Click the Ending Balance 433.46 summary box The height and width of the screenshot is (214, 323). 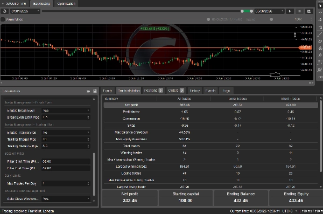(241, 197)
